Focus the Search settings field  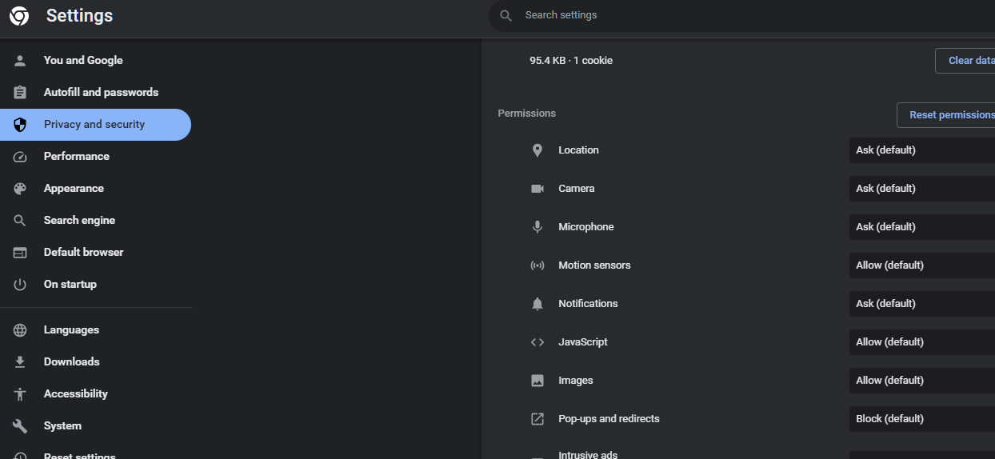click(x=720, y=15)
